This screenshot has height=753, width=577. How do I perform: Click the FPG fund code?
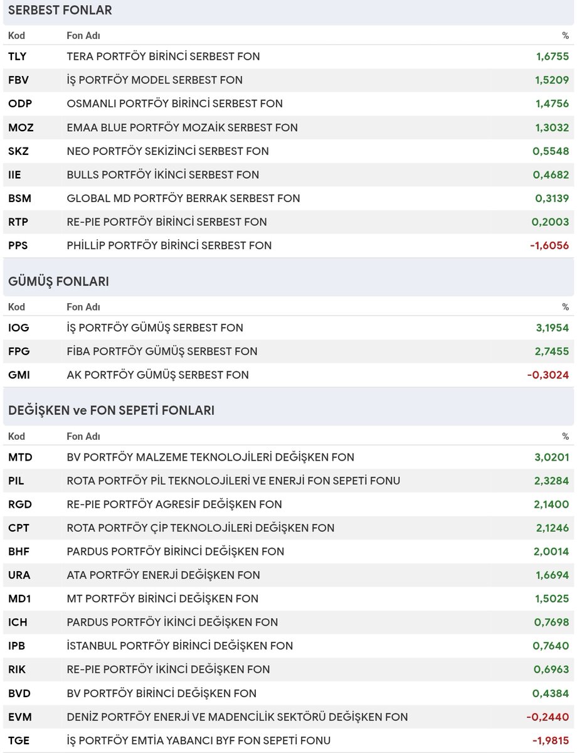tap(19, 351)
